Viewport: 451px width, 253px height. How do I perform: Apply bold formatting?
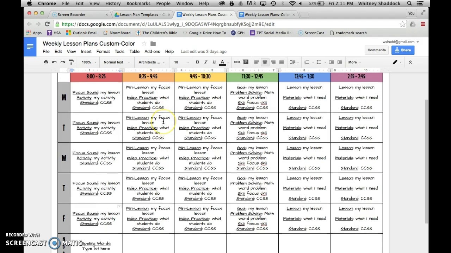tap(197, 62)
